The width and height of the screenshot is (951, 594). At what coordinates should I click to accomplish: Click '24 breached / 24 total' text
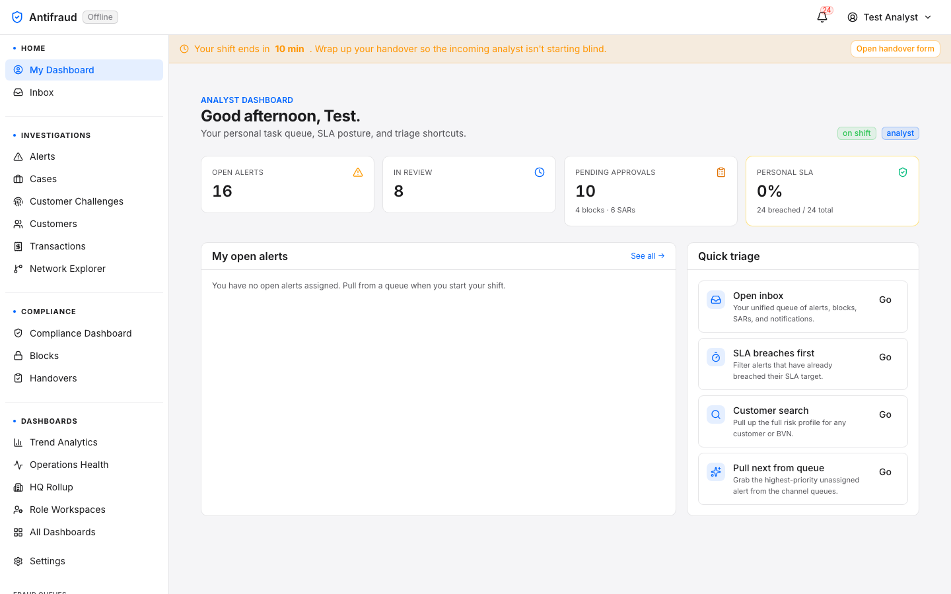pyautogui.click(x=794, y=210)
